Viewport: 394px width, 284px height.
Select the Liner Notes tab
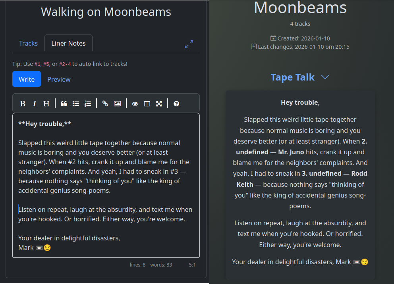click(68, 43)
